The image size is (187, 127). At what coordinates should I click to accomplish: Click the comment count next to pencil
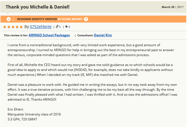coord(60,27)
